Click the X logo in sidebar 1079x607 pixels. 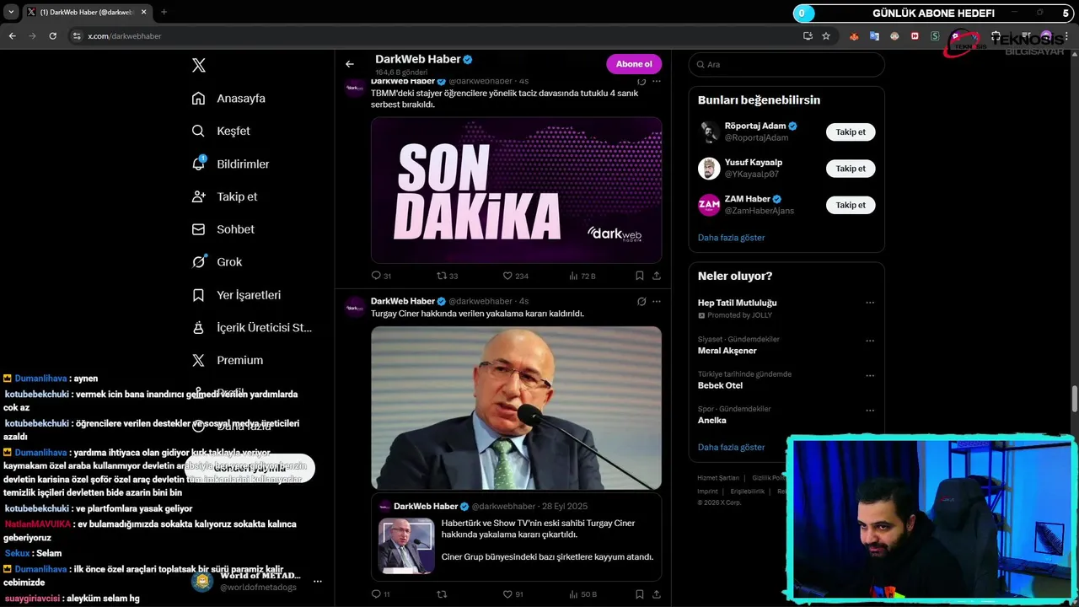199,66
